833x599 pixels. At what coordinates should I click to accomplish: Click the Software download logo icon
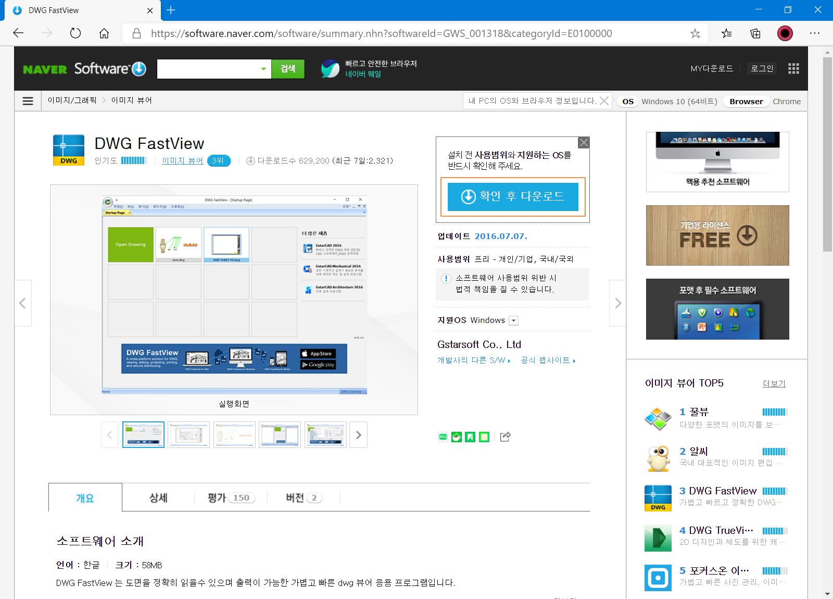[x=139, y=69]
